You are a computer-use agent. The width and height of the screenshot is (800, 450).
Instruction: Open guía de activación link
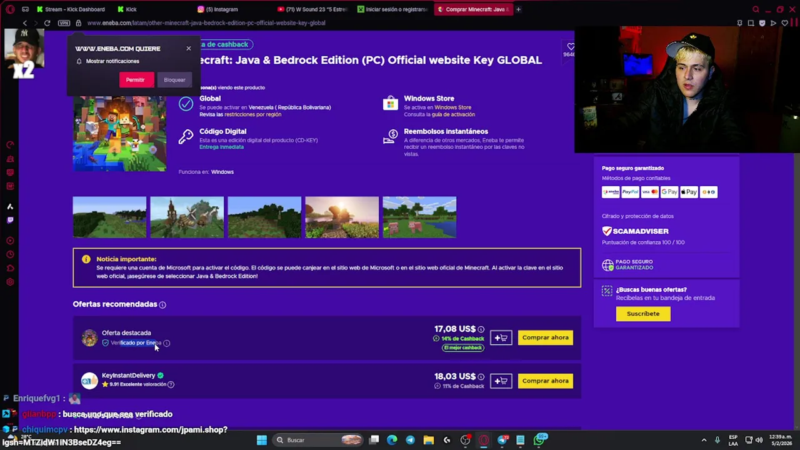(x=453, y=114)
